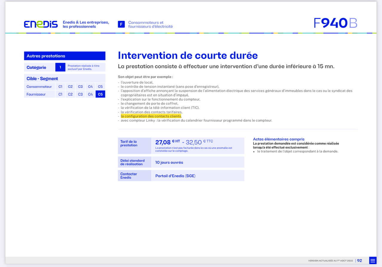Screen dimensions: 382x267
Task: Click page number 92 in footer
Action: 360,260
